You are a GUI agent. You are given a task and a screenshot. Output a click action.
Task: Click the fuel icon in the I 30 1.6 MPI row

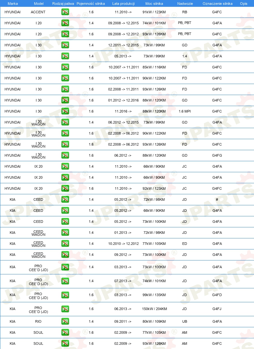coord(65,111)
